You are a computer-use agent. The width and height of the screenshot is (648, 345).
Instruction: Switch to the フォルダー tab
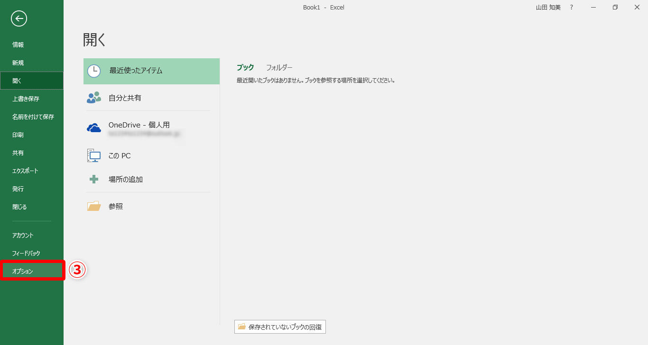[279, 67]
